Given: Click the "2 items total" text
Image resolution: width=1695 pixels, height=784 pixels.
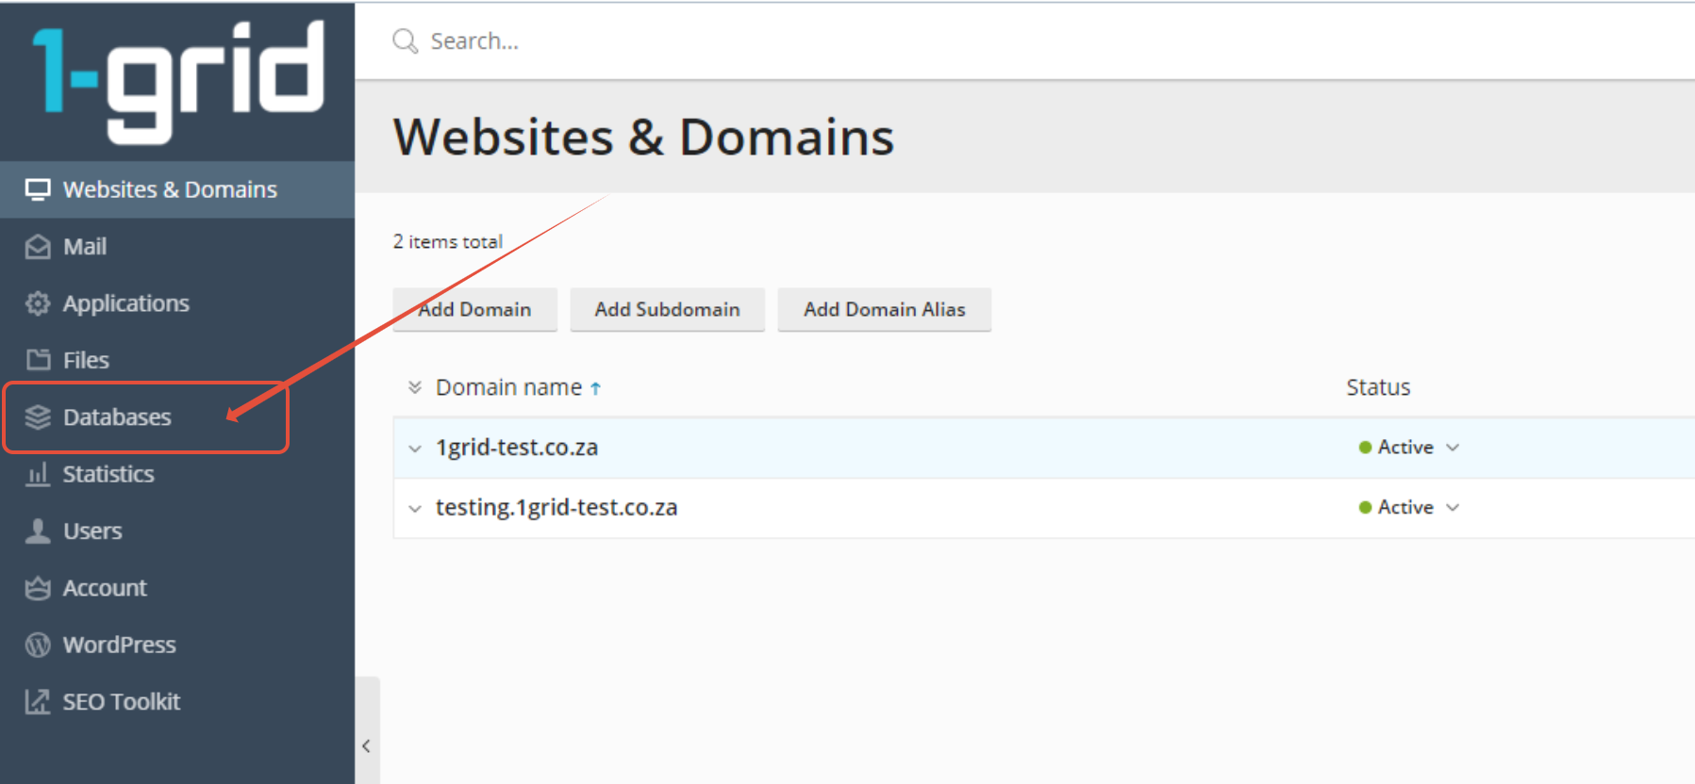Looking at the screenshot, I should coord(448,242).
